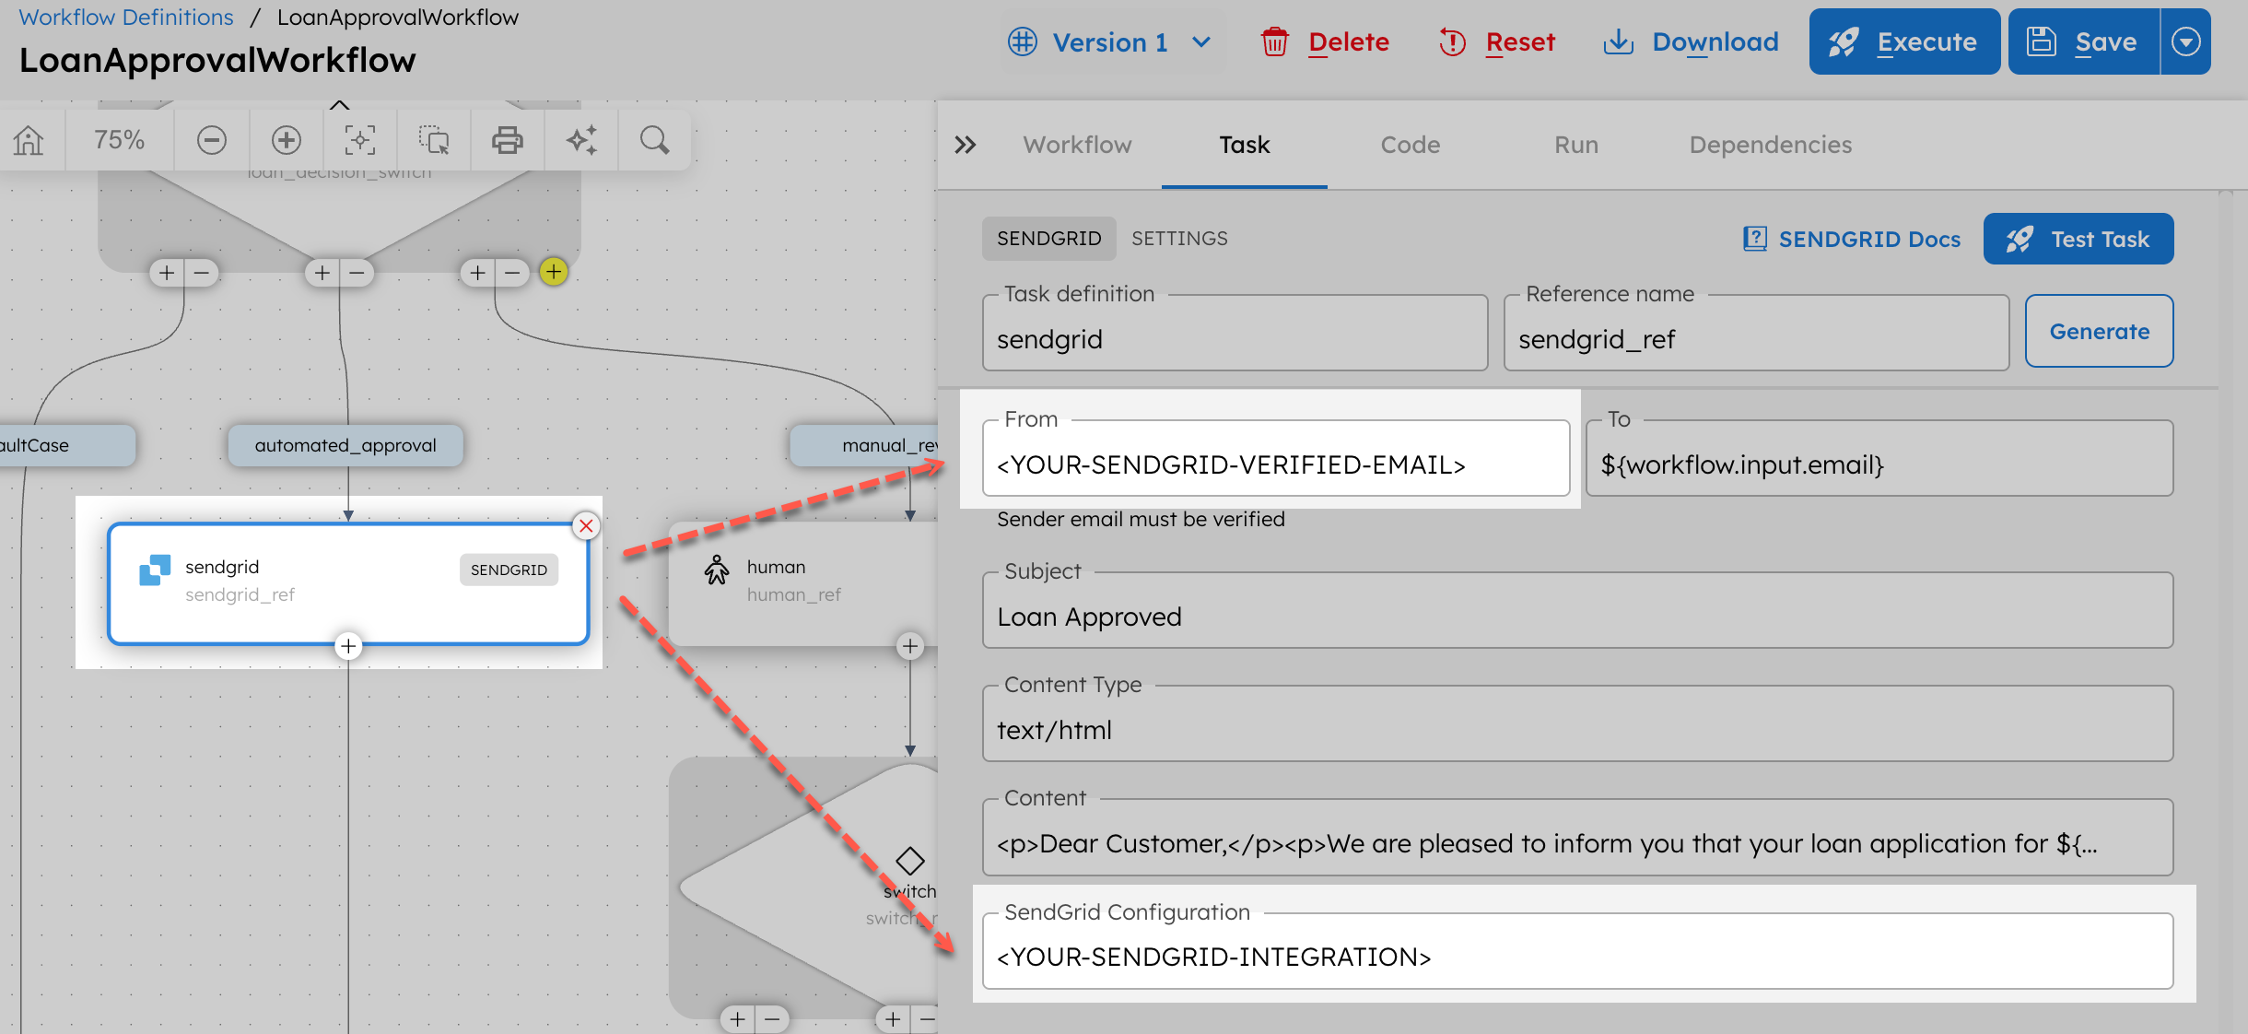Viewport: 2248px width, 1034px height.
Task: Open the SENDGRID Docs link
Action: (x=1852, y=239)
